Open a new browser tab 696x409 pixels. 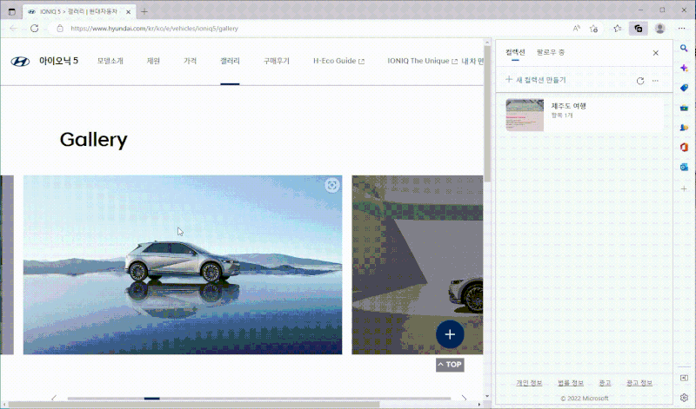[x=144, y=12]
